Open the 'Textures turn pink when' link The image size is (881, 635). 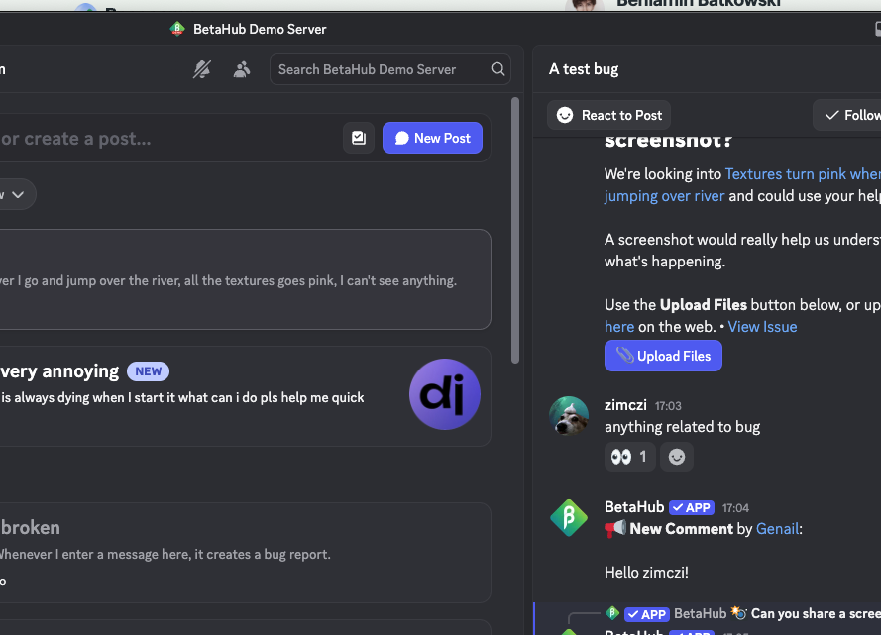(803, 174)
